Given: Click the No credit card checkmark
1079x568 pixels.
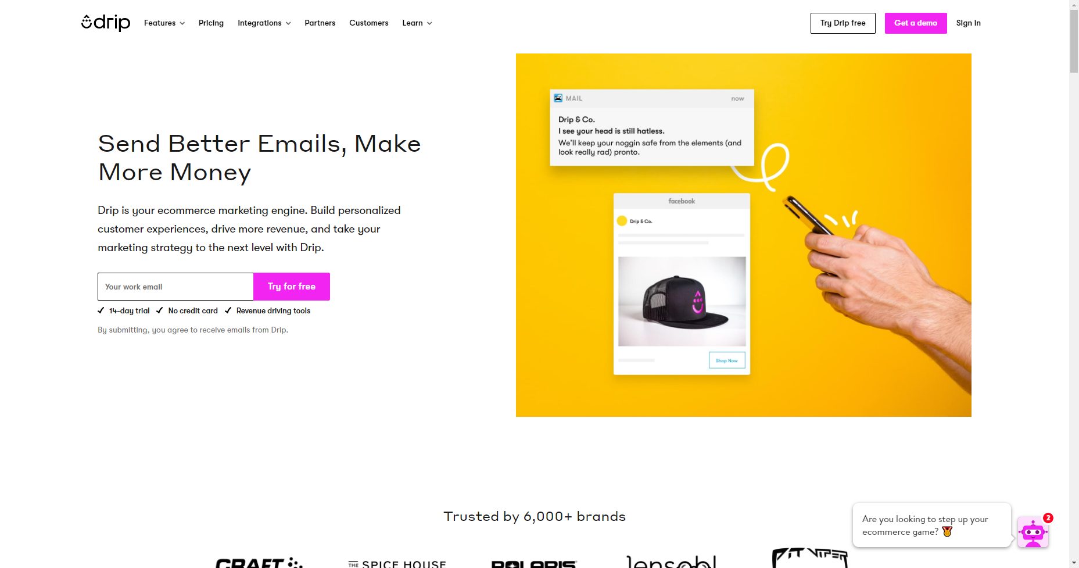Looking at the screenshot, I should [x=160, y=310].
